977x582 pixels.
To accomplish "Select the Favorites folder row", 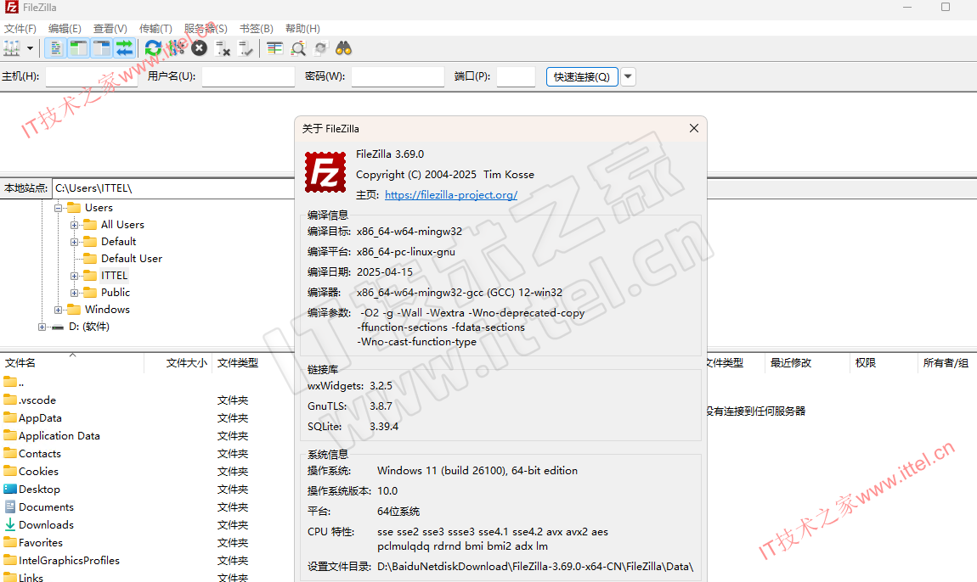I will pyautogui.click(x=147, y=543).
